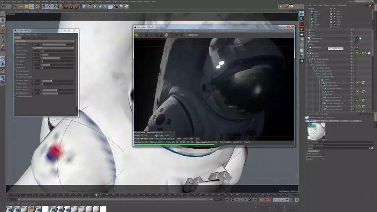Open the channel dropdown in Live Viewer toolbar
The height and width of the screenshot is (212, 377).
click(x=193, y=35)
